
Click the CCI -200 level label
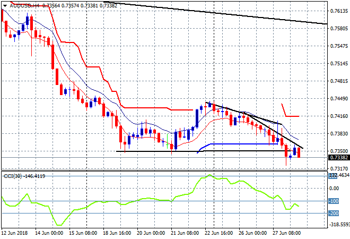(334, 214)
